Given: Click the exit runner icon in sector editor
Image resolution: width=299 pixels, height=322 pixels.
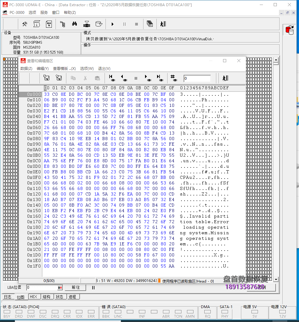Looking at the screenshot, I should point(226,78).
